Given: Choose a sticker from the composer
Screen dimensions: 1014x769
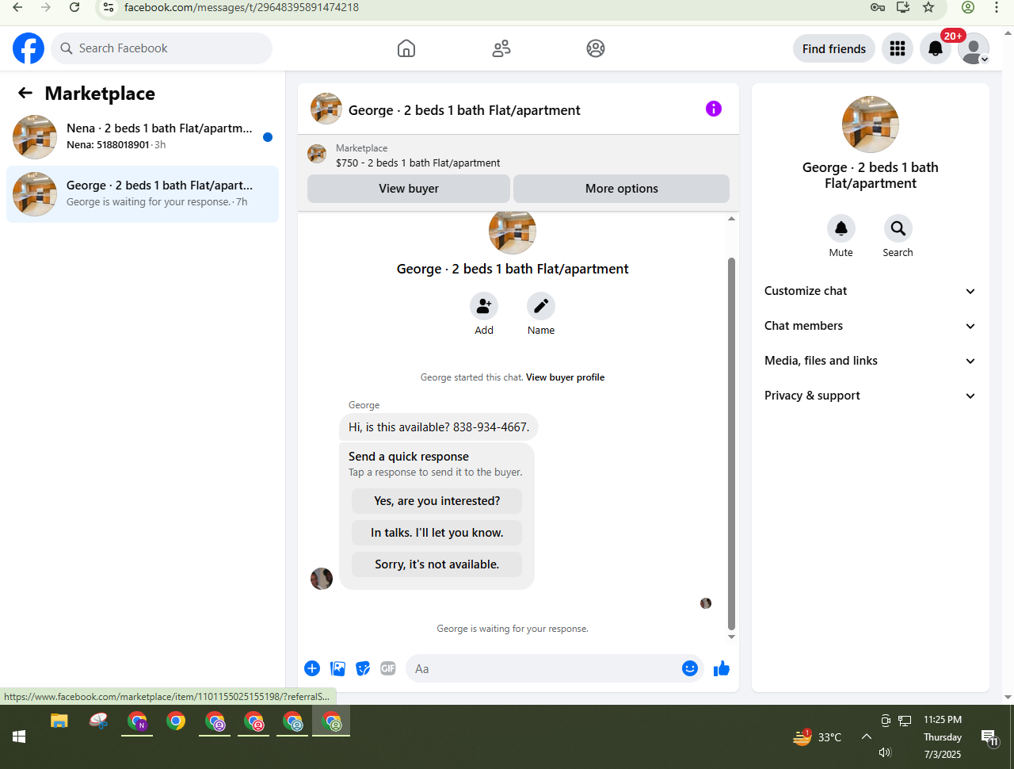Looking at the screenshot, I should tap(363, 668).
